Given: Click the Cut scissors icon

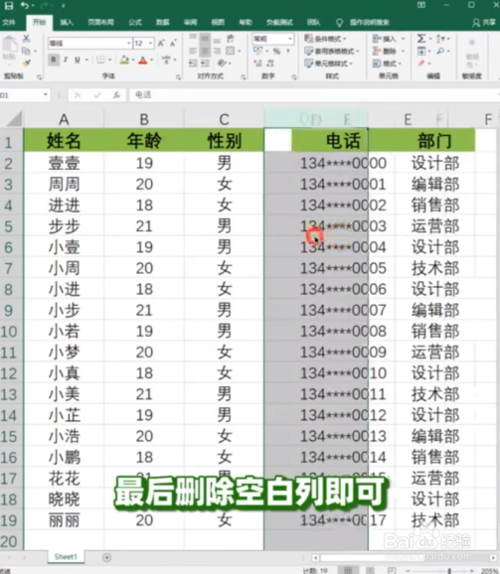Looking at the screenshot, I should tap(27, 39).
